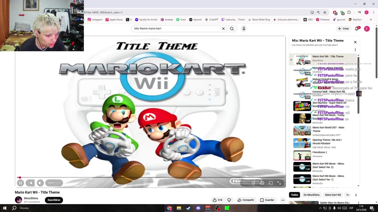Open the X bookmark
378x212 pixels.
pyautogui.click(x=129, y=20)
